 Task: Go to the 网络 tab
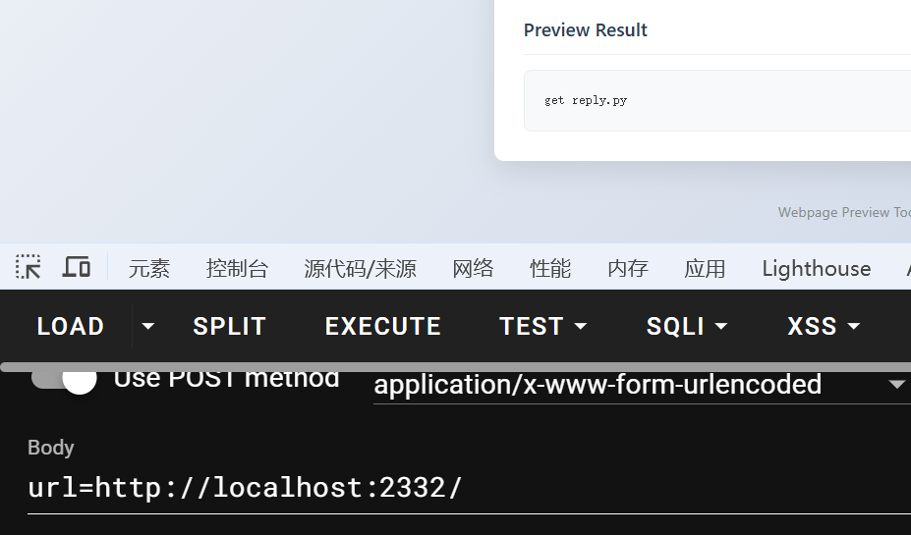473,268
